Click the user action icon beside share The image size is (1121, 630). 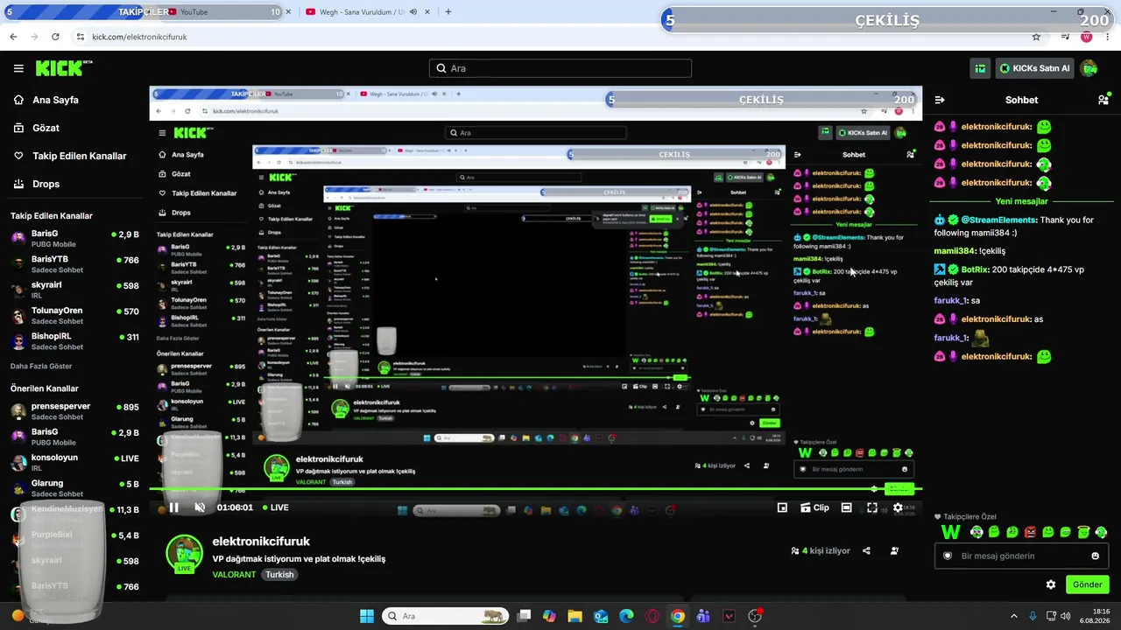[894, 551]
